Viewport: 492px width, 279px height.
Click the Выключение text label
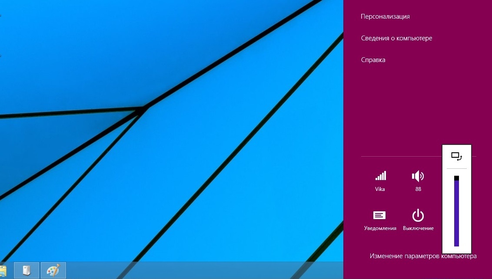pos(418,228)
